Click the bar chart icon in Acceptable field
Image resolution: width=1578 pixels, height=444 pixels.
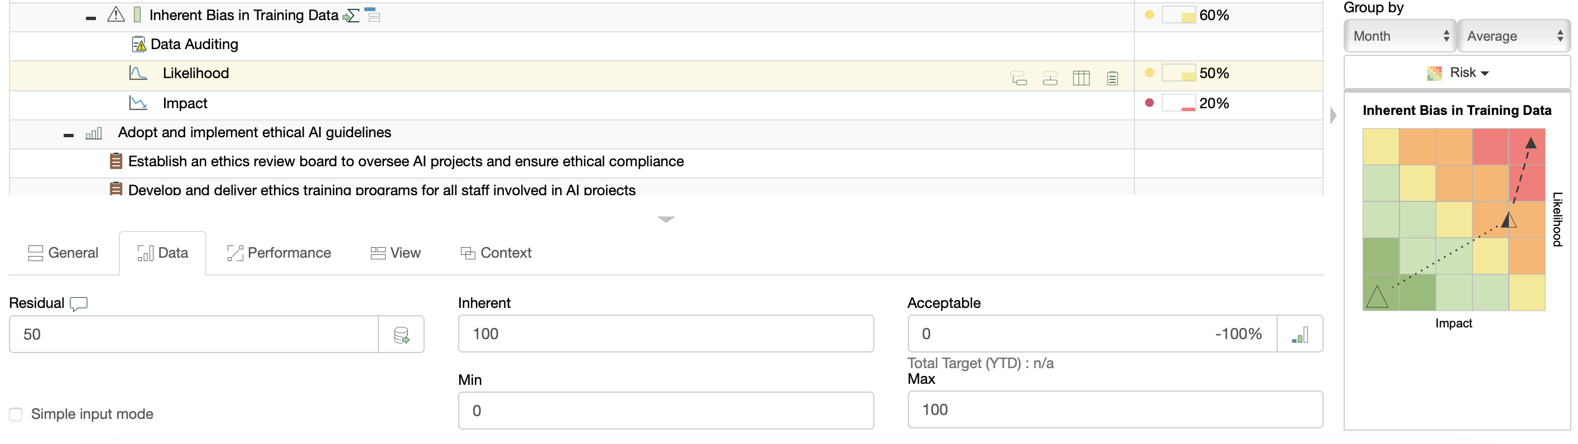tap(1300, 334)
